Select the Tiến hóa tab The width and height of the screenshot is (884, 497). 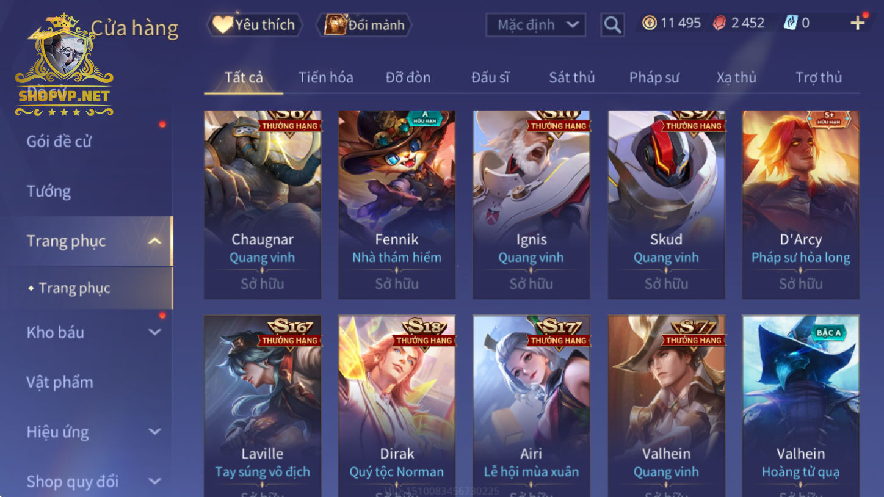pyautogui.click(x=325, y=78)
